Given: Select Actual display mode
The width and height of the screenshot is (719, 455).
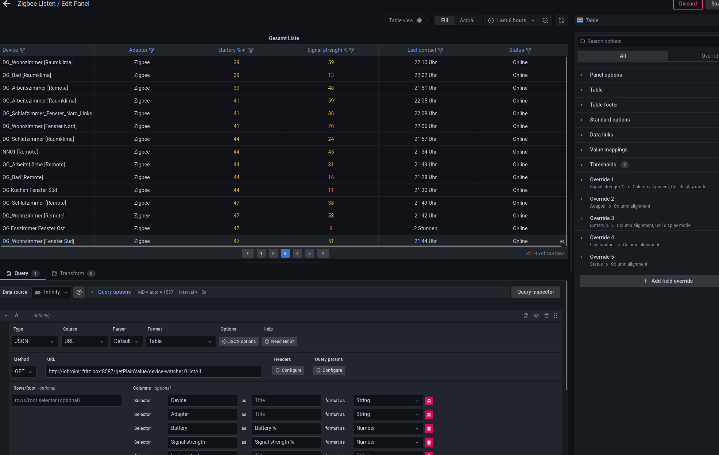Looking at the screenshot, I should 467,20.
